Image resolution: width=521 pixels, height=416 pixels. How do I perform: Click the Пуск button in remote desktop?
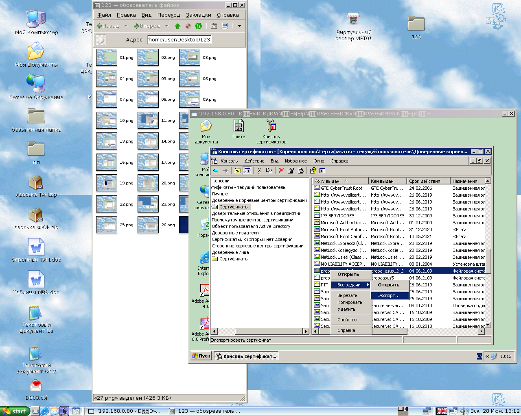(x=201, y=356)
